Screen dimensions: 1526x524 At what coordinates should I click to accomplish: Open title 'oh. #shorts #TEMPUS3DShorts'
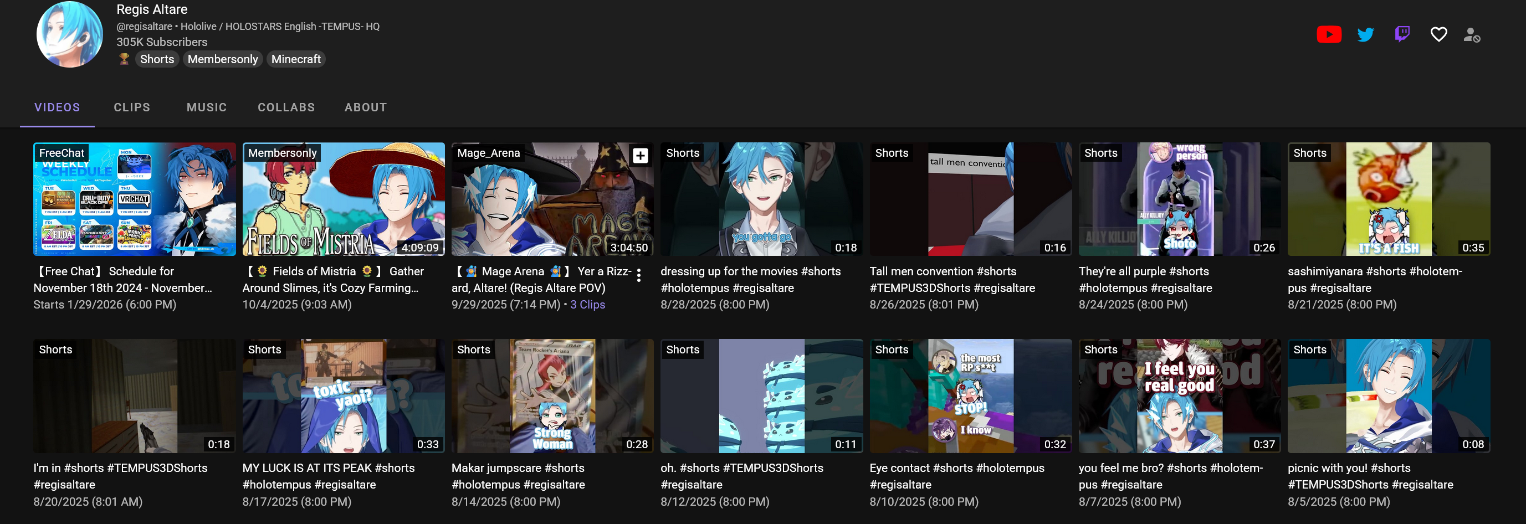[742, 476]
